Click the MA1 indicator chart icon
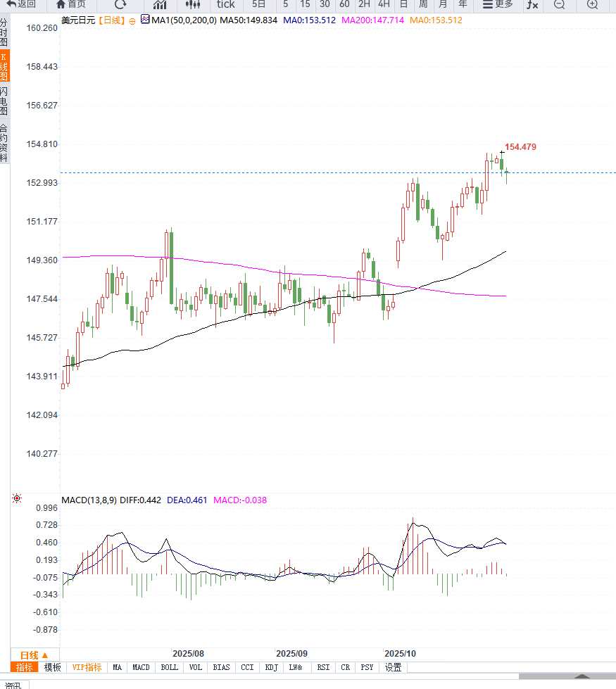616x689 pixels. [145, 19]
